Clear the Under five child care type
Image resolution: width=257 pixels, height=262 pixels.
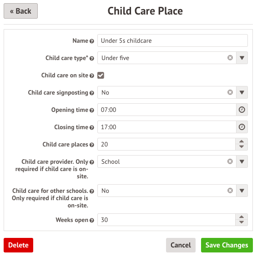(x=230, y=58)
